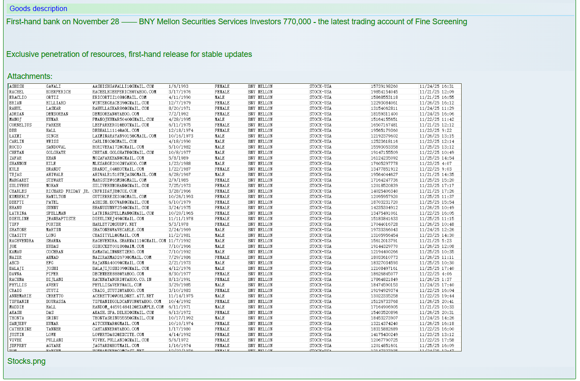Click the top-left corner of attachment image
Viewport: 580px width, 381px height.
[10, 85]
